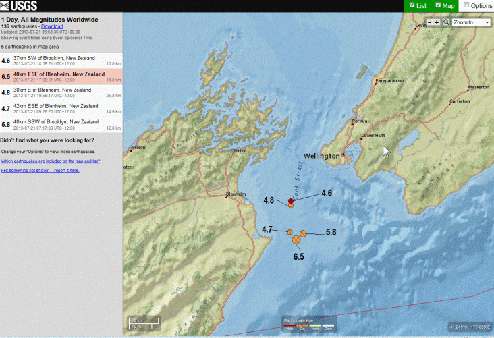This screenshot has width=494, height=338.
Task: Click the orange marker labeled 4.8
Action: pyautogui.click(x=291, y=206)
